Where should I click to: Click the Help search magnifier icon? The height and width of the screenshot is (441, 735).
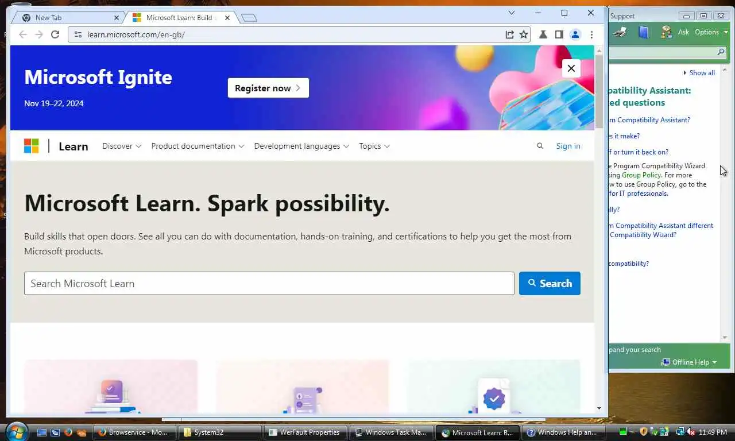tap(721, 52)
